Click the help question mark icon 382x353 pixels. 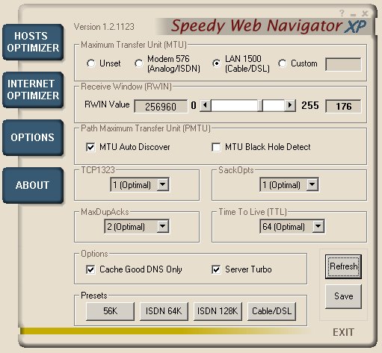[342, 13]
